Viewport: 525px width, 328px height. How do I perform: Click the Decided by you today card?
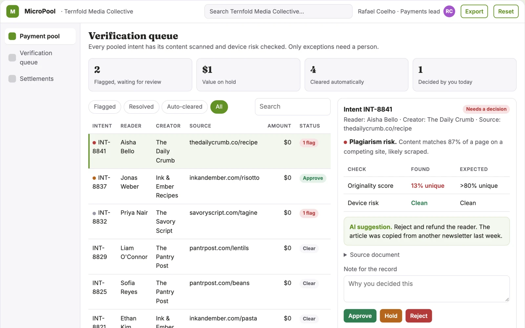(464, 75)
